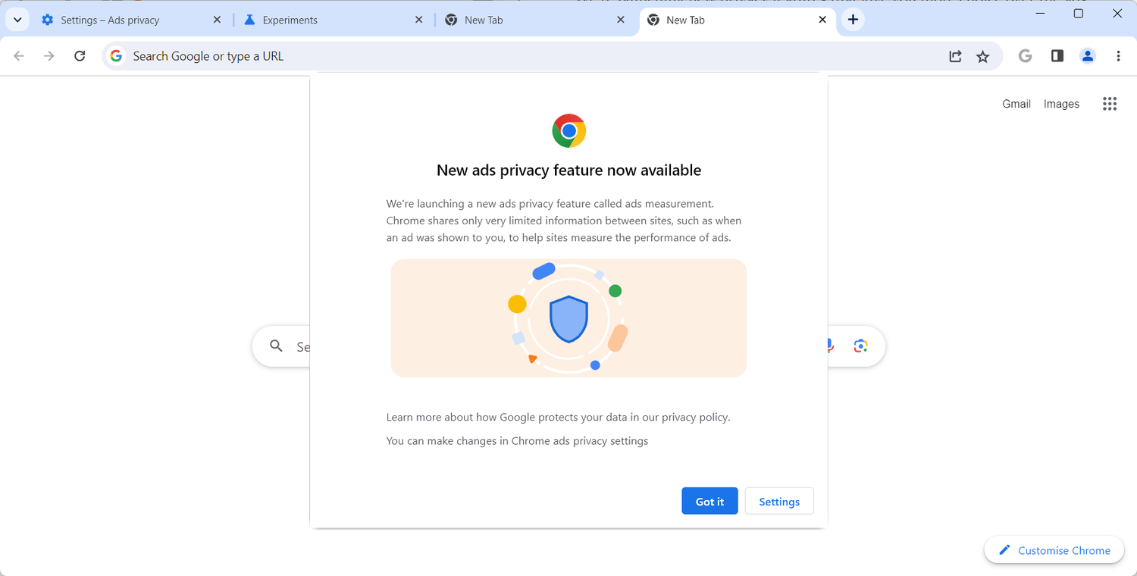Click the Google Lens image search icon
The height and width of the screenshot is (576, 1137).
coord(860,346)
